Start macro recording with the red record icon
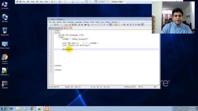This screenshot has height=111, width=198. coord(128,25)
